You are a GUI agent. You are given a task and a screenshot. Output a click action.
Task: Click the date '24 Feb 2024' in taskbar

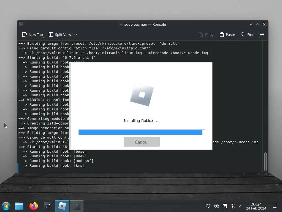coord(256,208)
